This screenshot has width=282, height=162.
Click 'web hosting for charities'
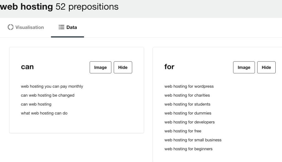click(187, 95)
